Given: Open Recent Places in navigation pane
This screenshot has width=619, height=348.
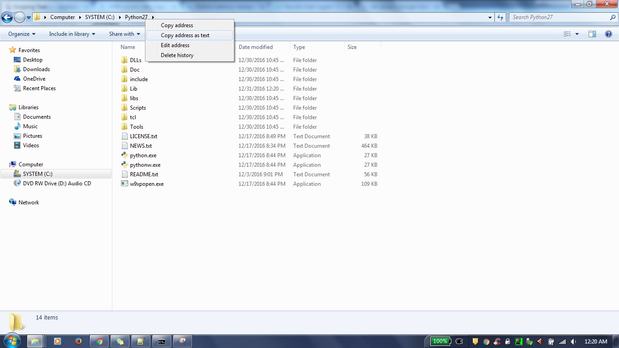Looking at the screenshot, I should coord(39,88).
